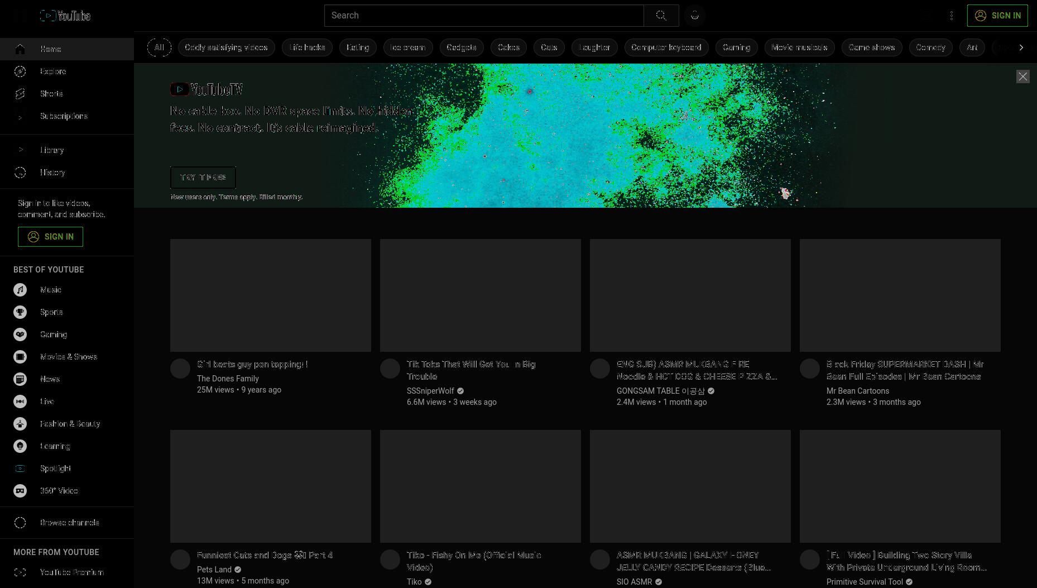Open YouTube Premium in the sidebar
Image resolution: width=1037 pixels, height=588 pixels.
[x=67, y=572]
